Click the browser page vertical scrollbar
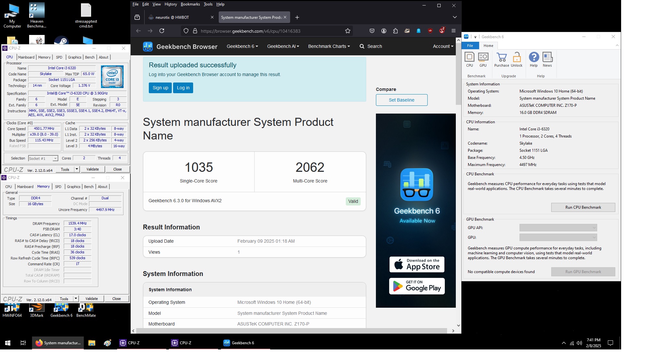The height and width of the screenshot is (364, 647). tap(458, 74)
